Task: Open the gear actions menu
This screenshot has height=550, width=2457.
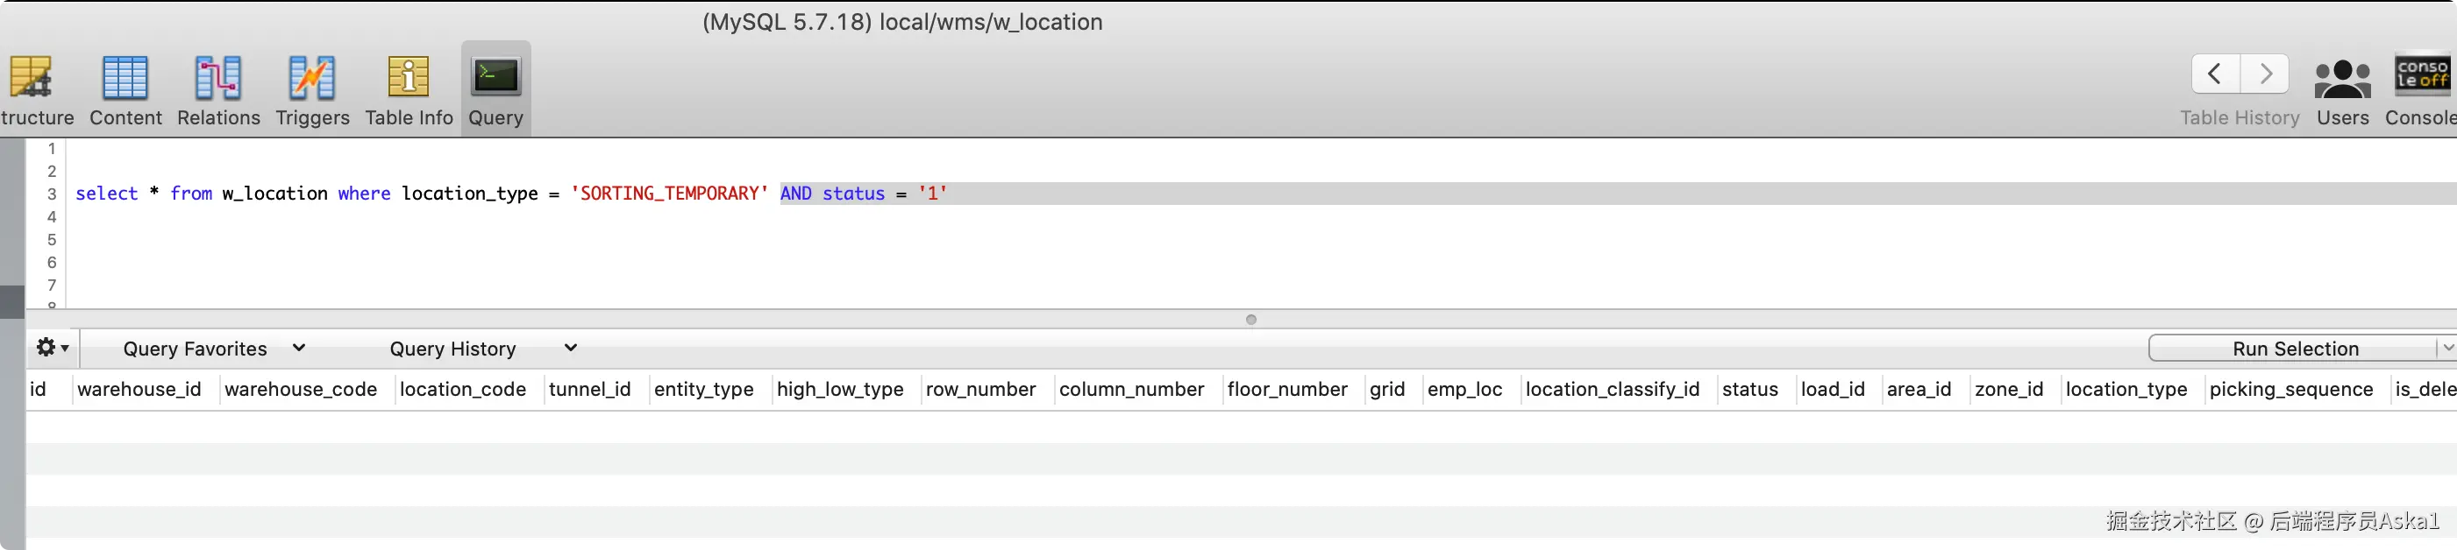Action: tap(52, 348)
